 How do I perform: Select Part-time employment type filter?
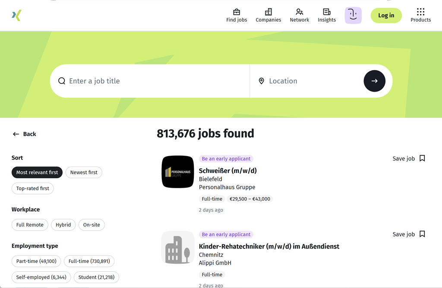point(36,261)
